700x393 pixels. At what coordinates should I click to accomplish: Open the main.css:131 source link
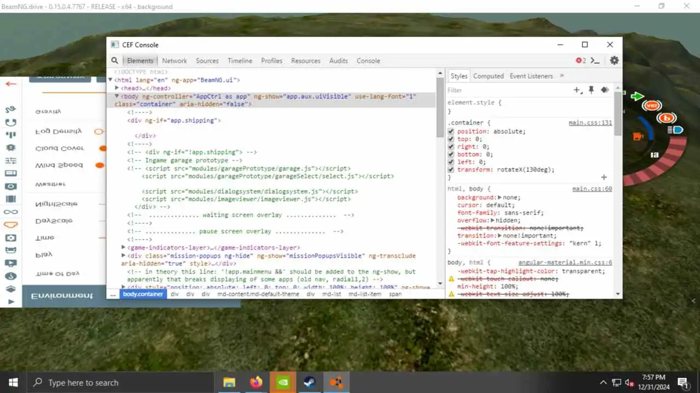590,123
